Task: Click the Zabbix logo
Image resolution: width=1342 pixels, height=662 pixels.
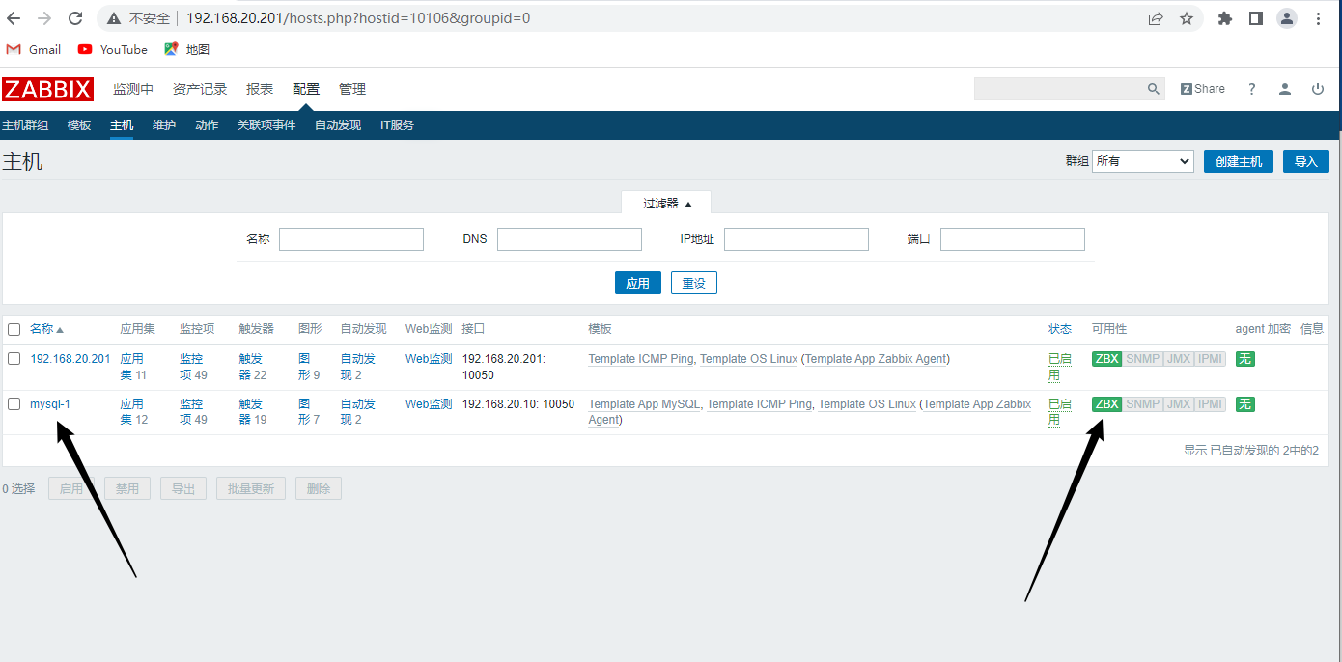Action: point(47,89)
